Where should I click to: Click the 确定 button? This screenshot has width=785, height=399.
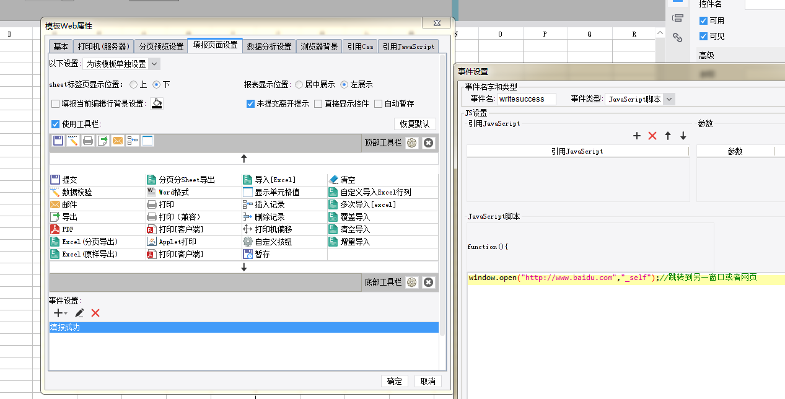click(x=394, y=381)
